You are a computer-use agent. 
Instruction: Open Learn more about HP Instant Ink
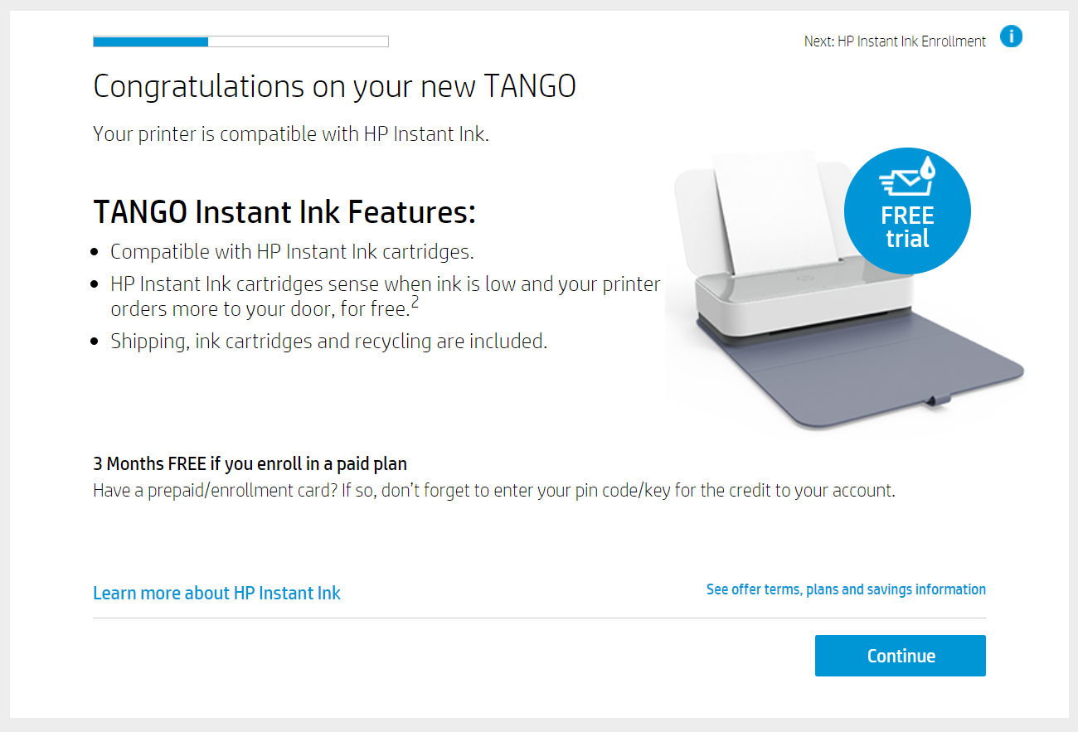tap(216, 594)
